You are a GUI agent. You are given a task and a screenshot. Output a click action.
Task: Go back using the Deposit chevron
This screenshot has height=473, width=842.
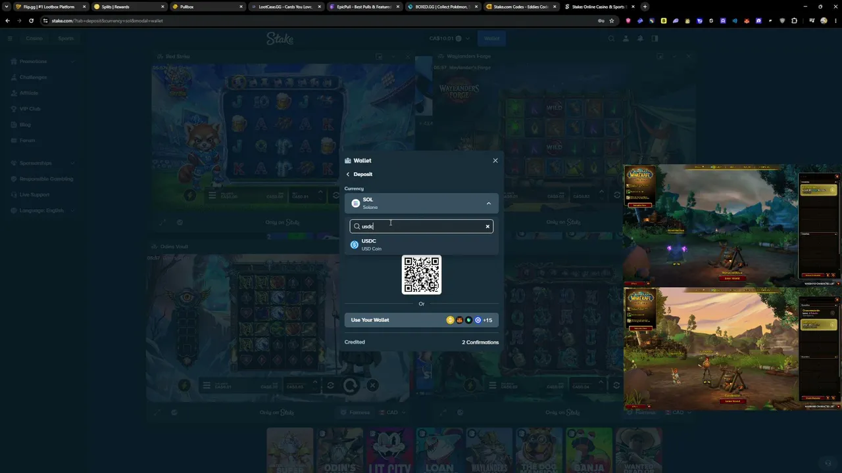click(x=348, y=174)
